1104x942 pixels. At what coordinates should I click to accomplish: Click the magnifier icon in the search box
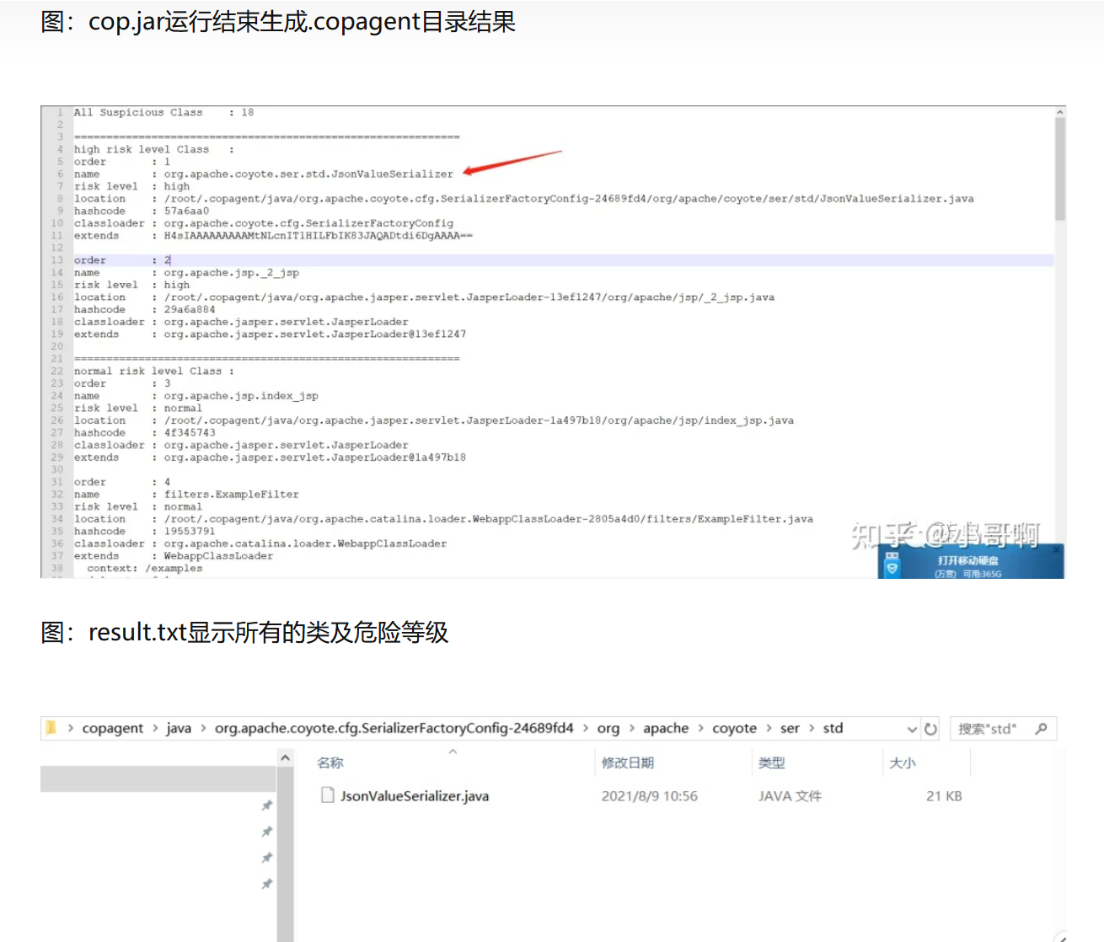coord(1042,728)
